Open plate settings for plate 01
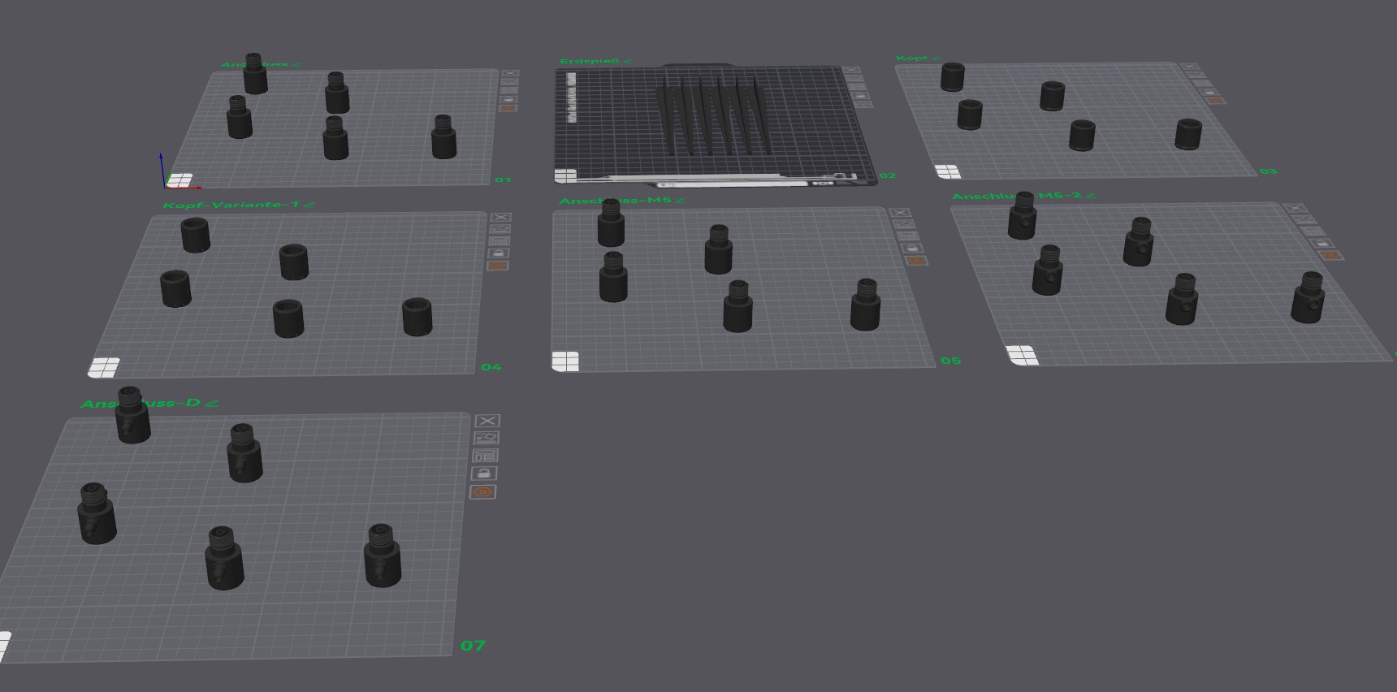Viewport: 1397px width, 692px height. [x=508, y=107]
